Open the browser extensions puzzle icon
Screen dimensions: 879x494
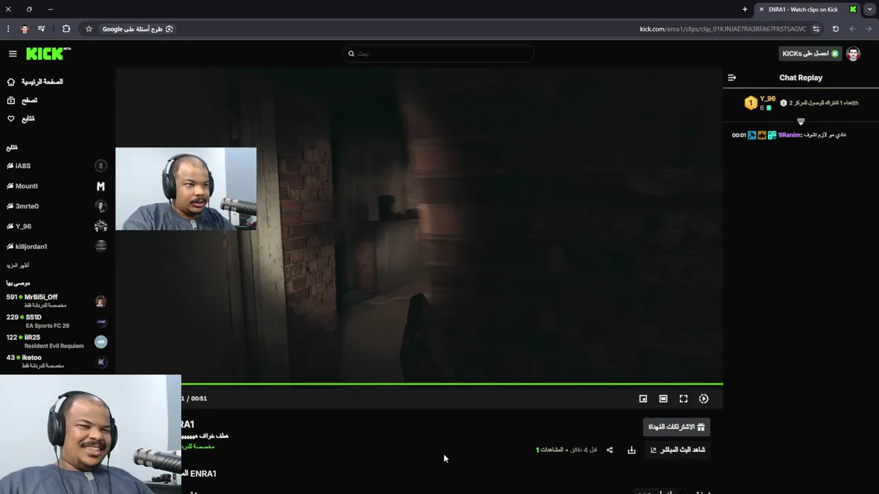[x=66, y=29]
